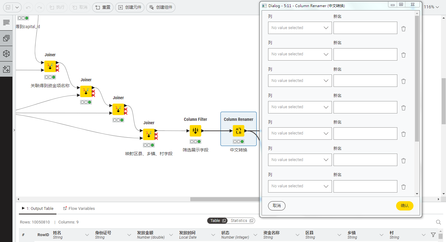Expand the 姓名 column header menu
Viewport: 446px width, 242px height.
(x=87, y=235)
